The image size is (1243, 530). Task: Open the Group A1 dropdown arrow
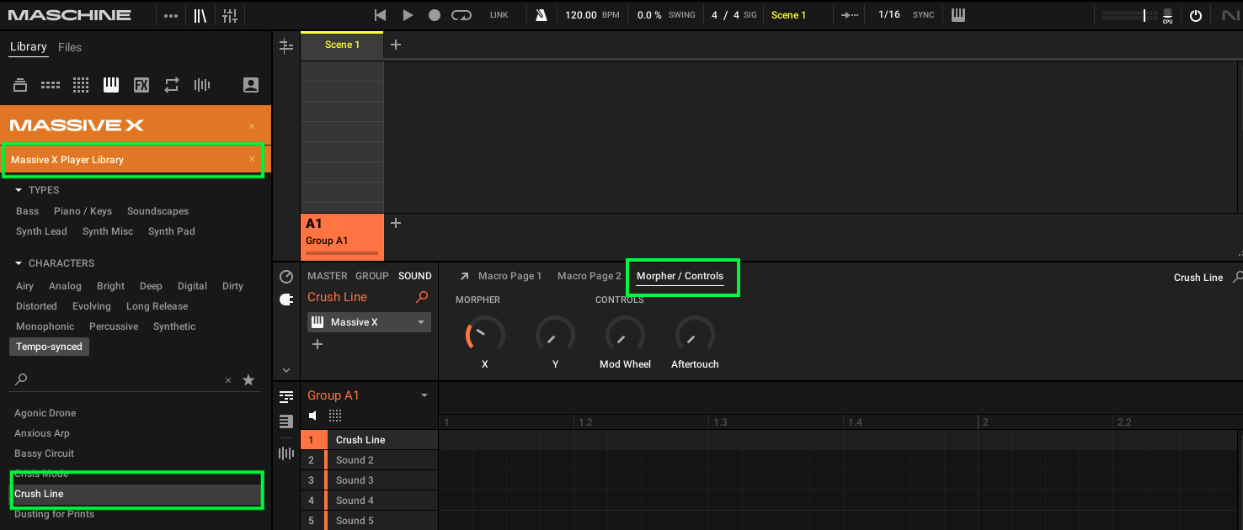click(424, 395)
